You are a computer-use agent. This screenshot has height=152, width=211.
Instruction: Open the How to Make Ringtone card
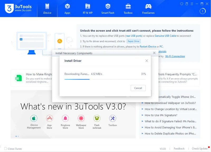pyautogui.click(x=31, y=78)
